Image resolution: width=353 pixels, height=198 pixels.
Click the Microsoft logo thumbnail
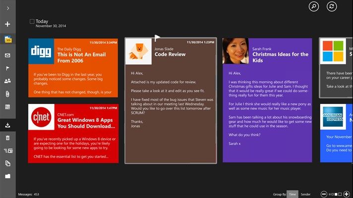(333, 51)
